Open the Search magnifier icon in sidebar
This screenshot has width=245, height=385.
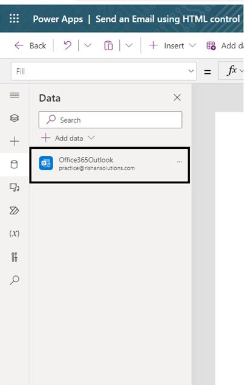click(x=15, y=280)
